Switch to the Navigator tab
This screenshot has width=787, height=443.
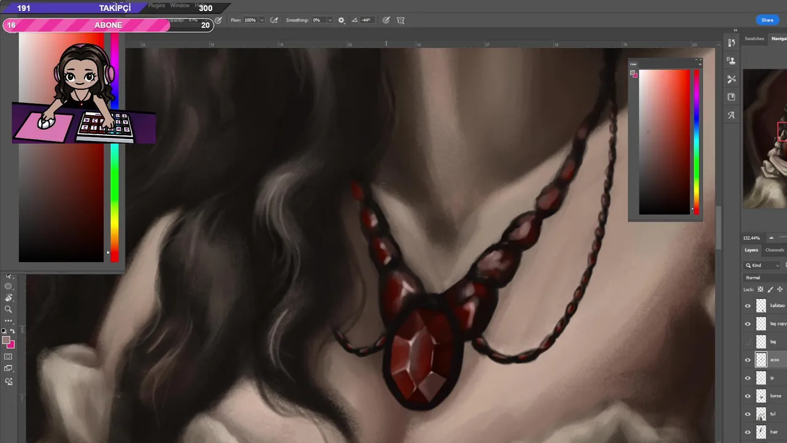(x=780, y=39)
